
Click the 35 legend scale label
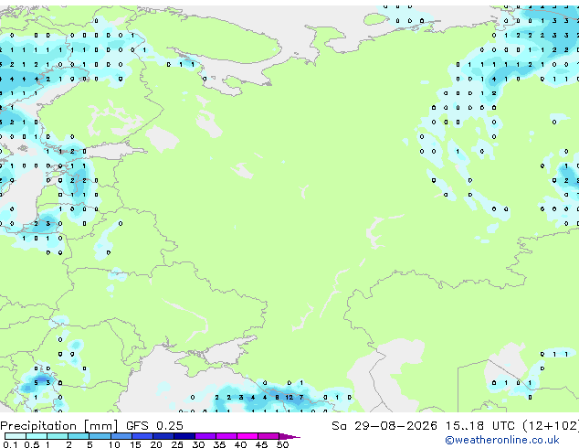click(219, 444)
